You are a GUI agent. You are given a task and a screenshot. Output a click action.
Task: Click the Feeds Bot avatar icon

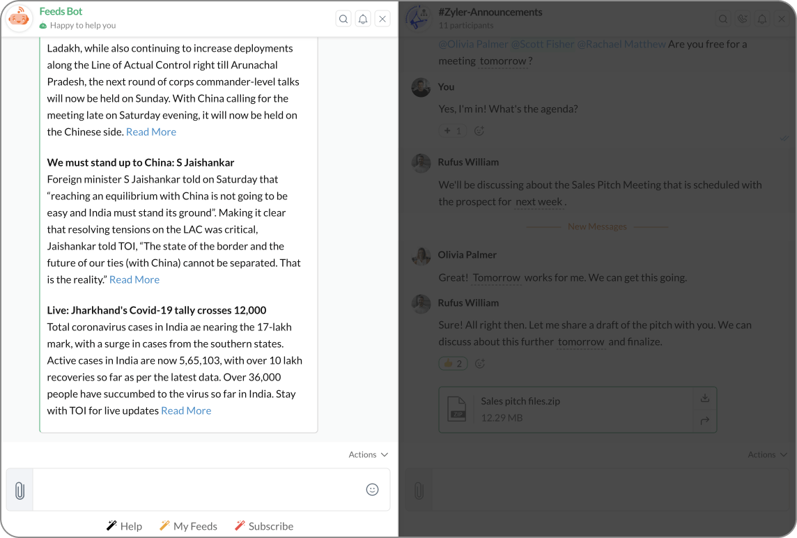[x=19, y=18]
